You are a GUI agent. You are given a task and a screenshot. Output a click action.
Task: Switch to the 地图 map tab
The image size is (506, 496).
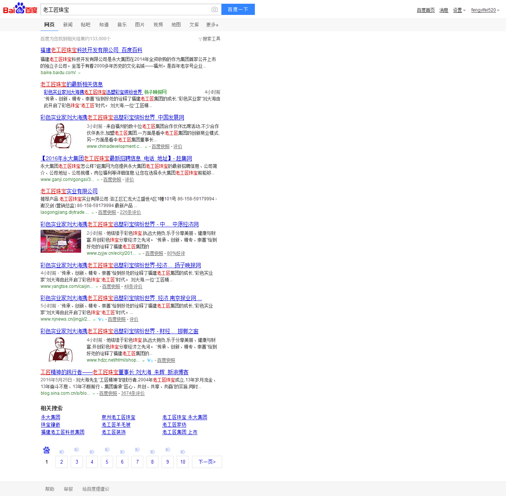(x=176, y=25)
